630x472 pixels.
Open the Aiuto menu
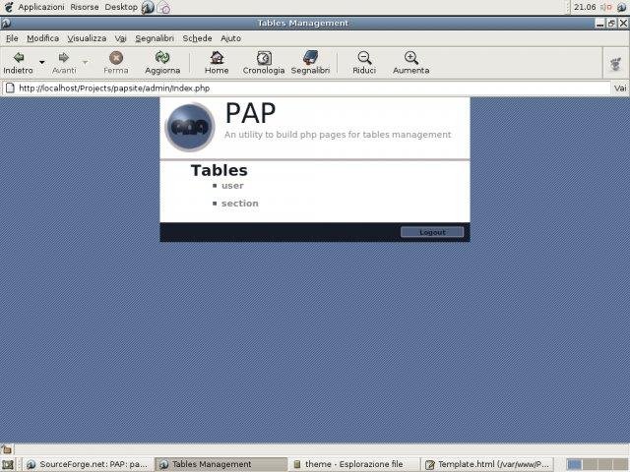(230, 38)
